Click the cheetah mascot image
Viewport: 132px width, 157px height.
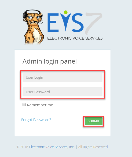(x=34, y=27)
